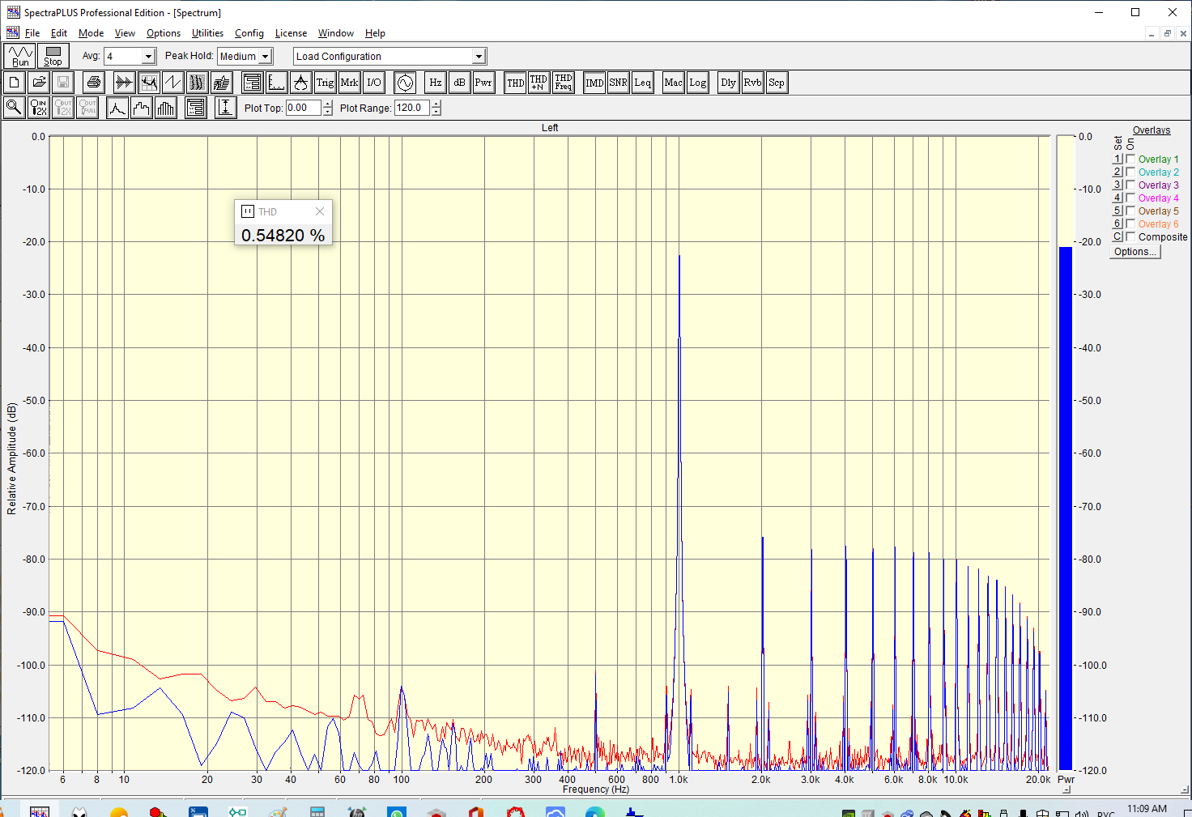Click the Mrk markers toolbar button
This screenshot has height=817, width=1192.
point(349,83)
